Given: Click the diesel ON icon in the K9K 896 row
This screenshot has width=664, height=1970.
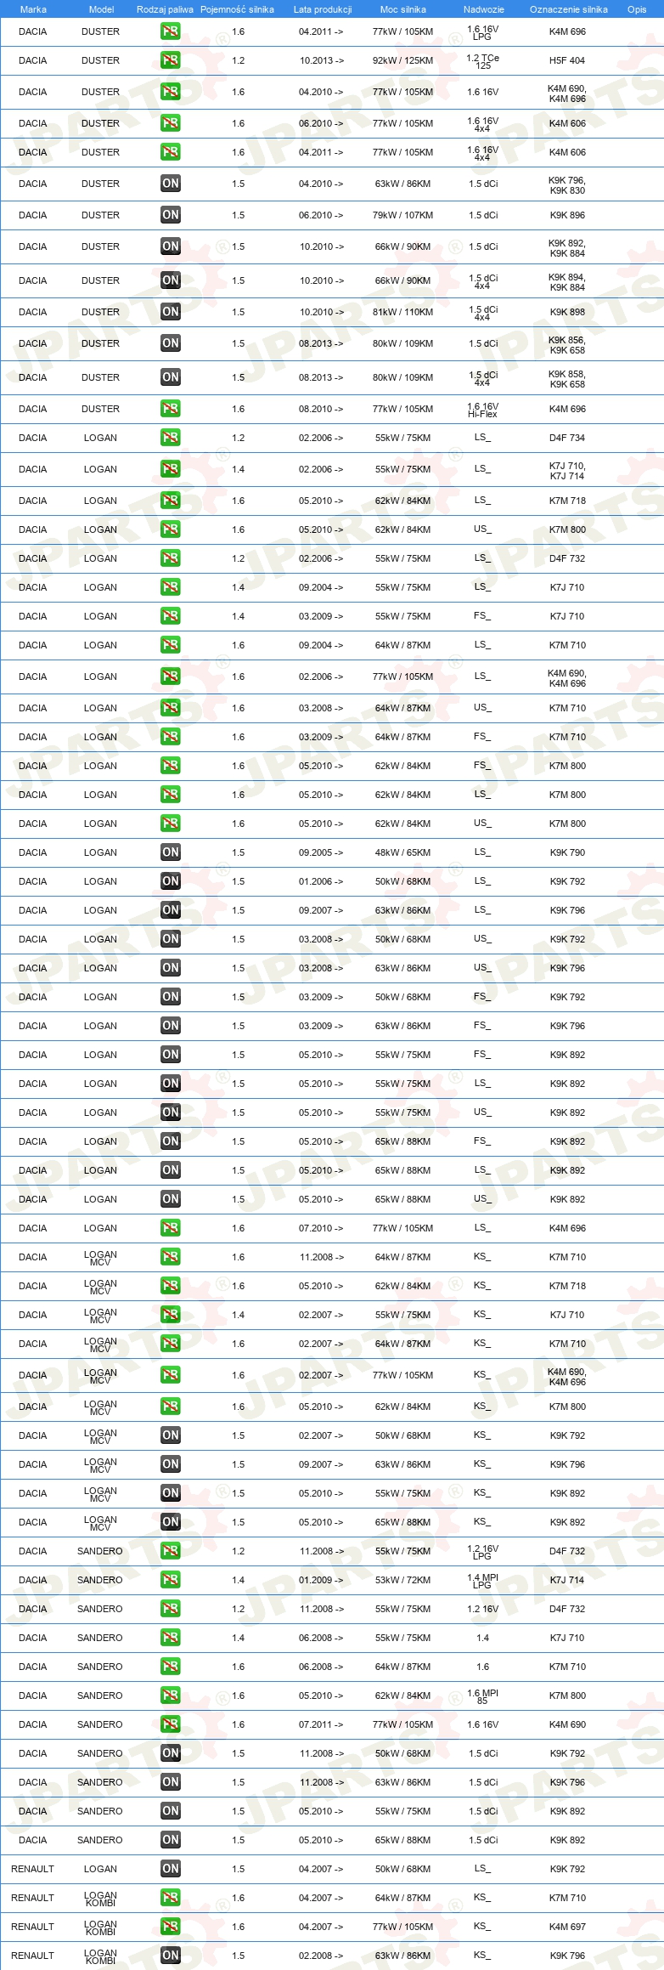Looking at the screenshot, I should pos(171,215).
